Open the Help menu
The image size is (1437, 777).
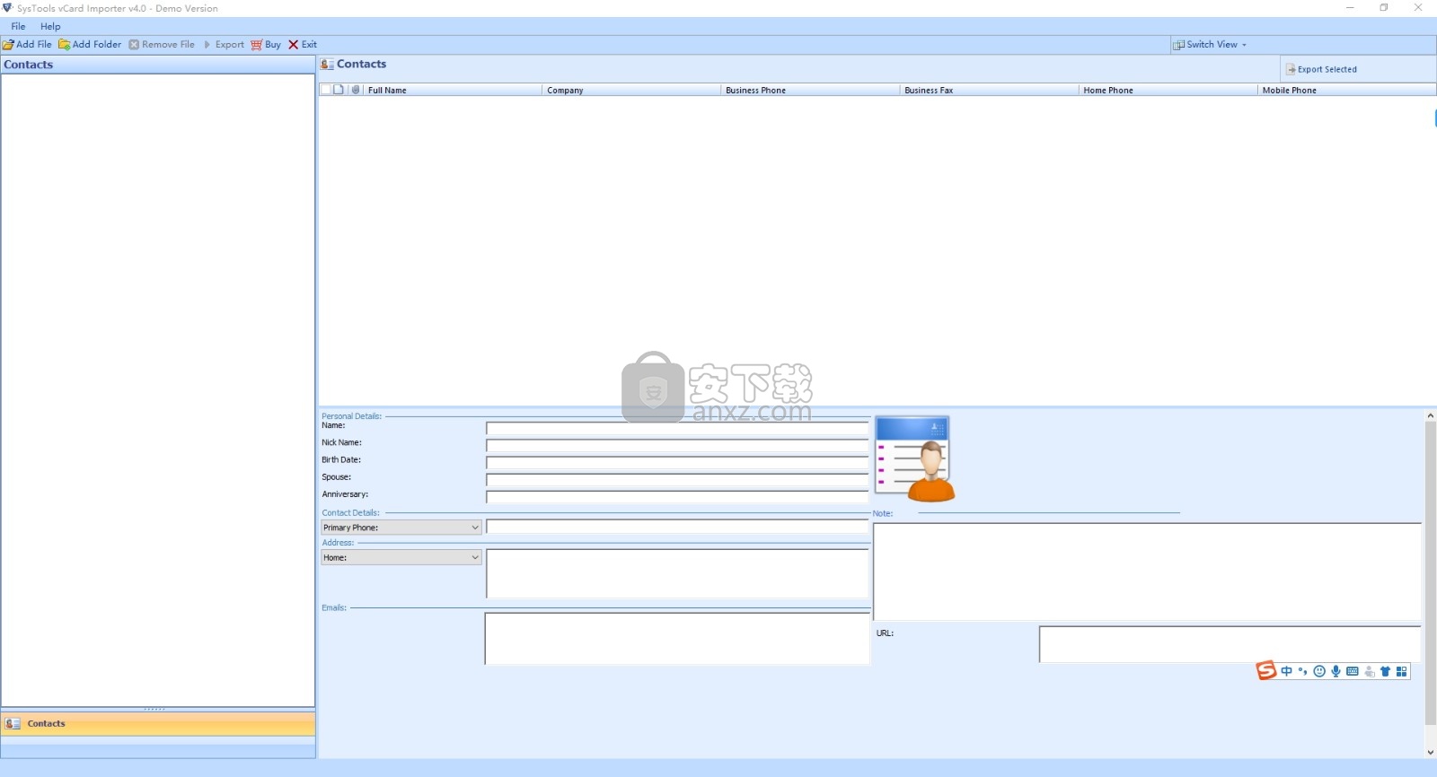pyautogui.click(x=50, y=26)
